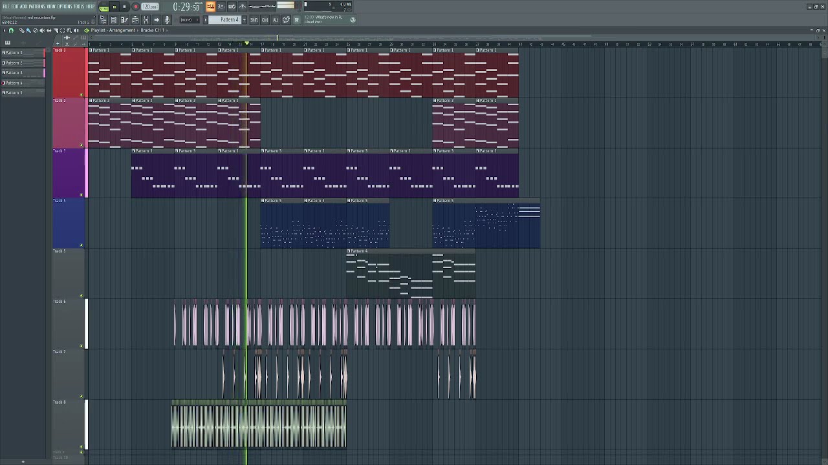
Task: Toggle mute switch on Track 7
Action: (x=82, y=396)
